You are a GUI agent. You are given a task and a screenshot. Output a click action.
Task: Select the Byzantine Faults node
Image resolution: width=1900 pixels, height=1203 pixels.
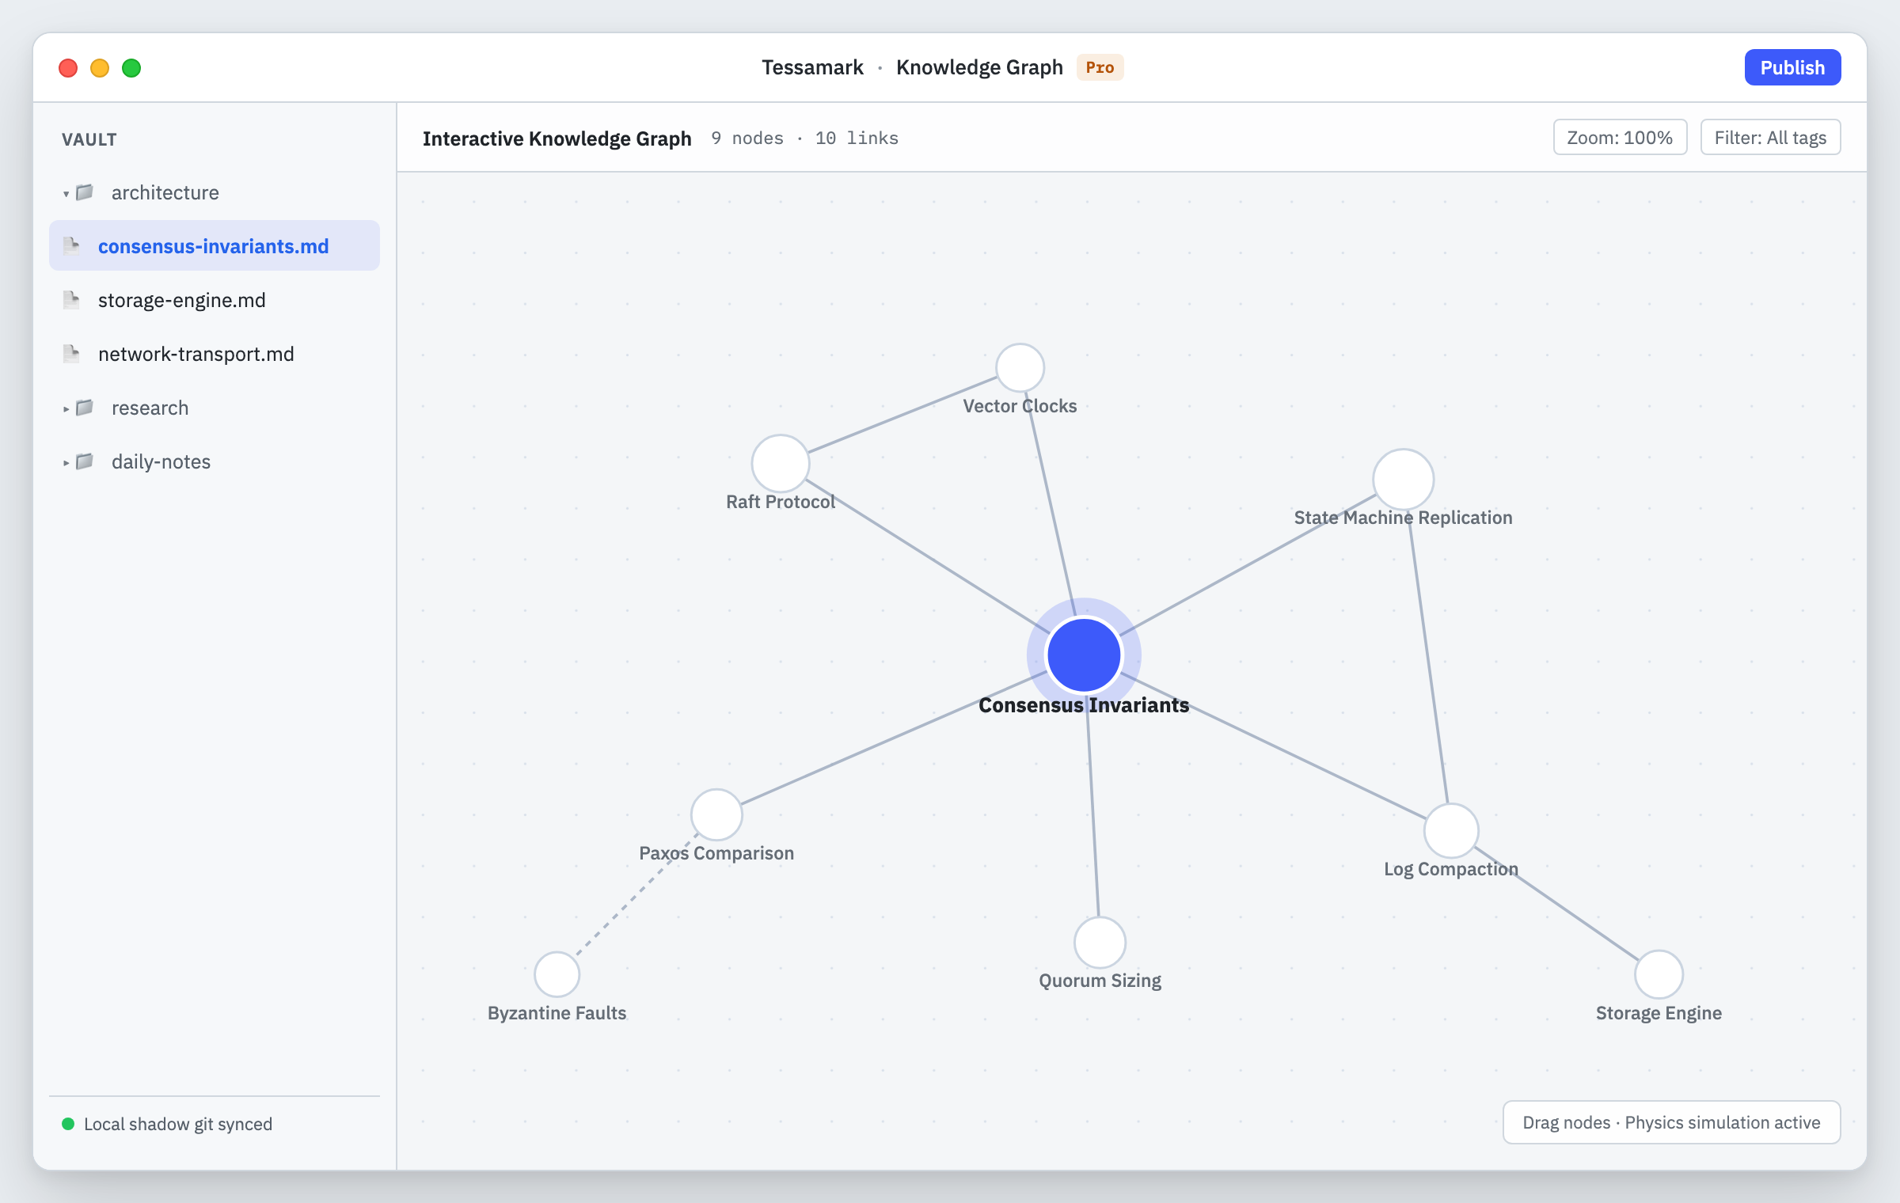click(x=557, y=975)
